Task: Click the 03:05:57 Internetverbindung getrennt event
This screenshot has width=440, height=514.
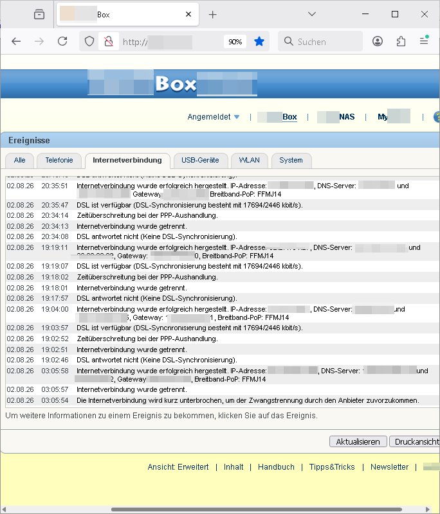Action: 222,389
